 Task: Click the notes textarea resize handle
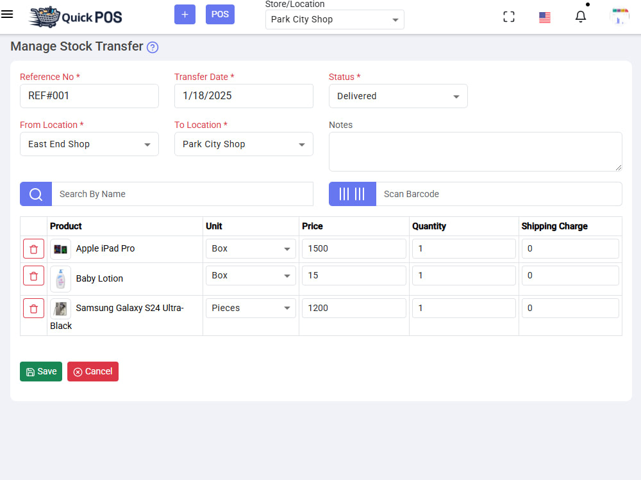click(618, 167)
